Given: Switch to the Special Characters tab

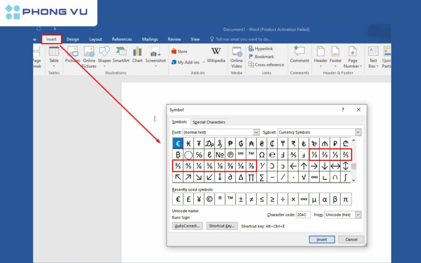Looking at the screenshot, I should tap(209, 122).
